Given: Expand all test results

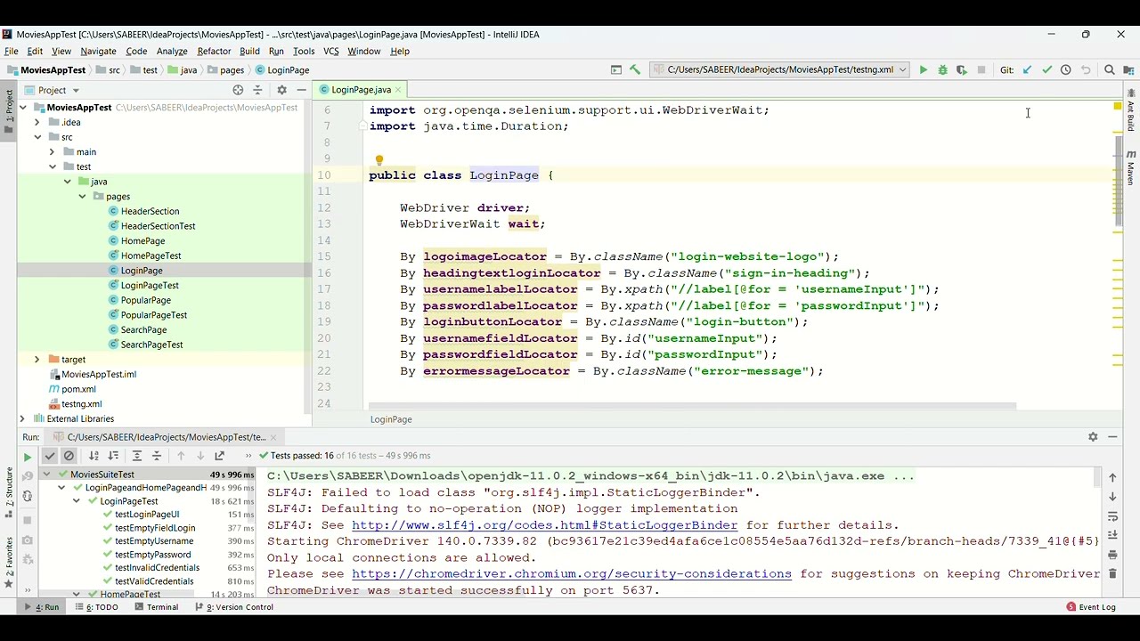Looking at the screenshot, I should 137,456.
